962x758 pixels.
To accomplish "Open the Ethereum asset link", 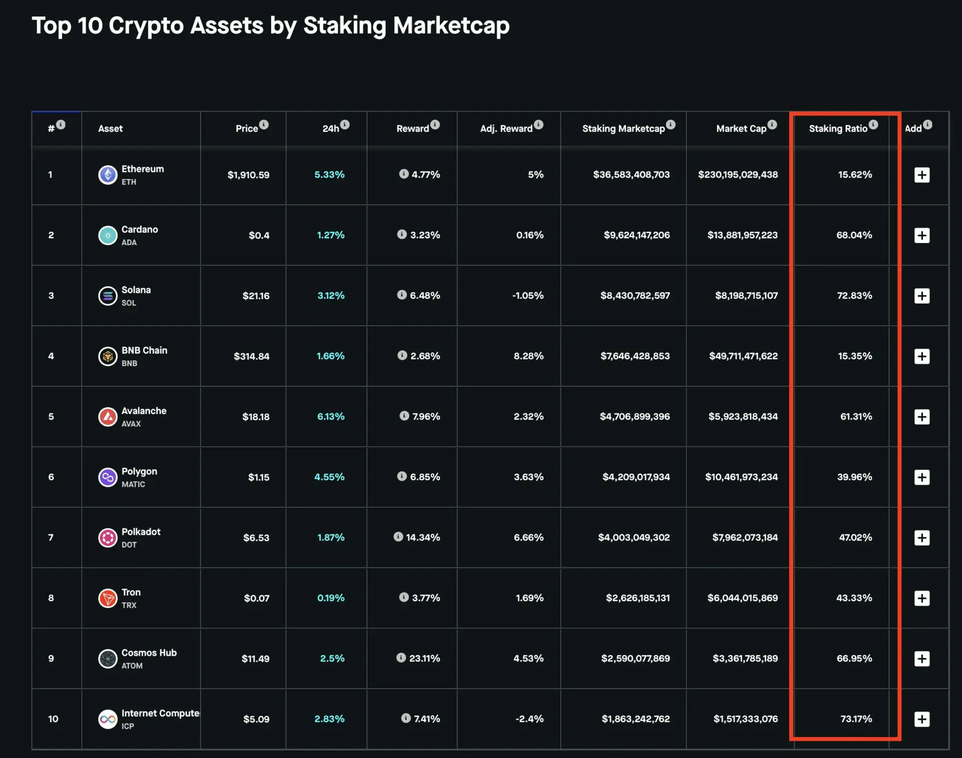I will [x=143, y=169].
